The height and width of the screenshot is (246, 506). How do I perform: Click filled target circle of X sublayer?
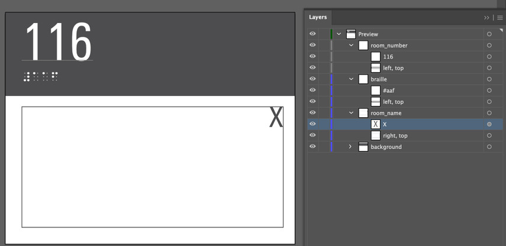click(x=489, y=124)
